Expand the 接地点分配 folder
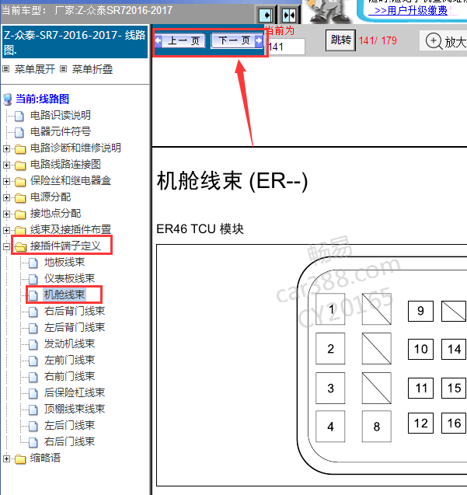The image size is (467, 495). click(x=6, y=214)
